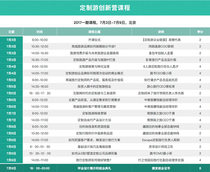The image size is (210, 172).
Task: Click the 毕业设计展示和结业典礼 footer row
Action: coord(105,168)
